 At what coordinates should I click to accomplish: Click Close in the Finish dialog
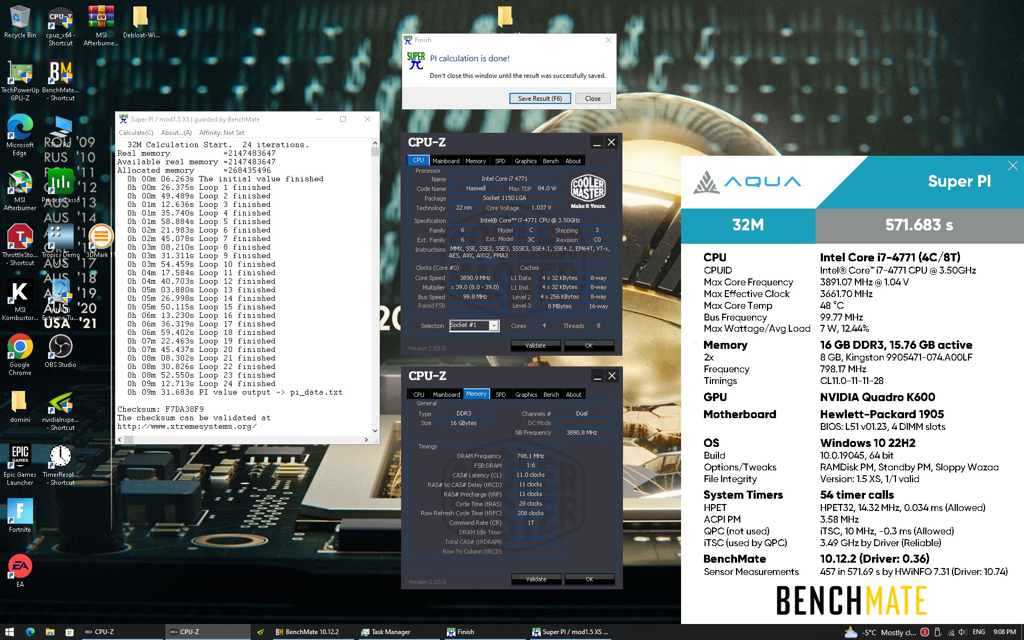point(593,99)
